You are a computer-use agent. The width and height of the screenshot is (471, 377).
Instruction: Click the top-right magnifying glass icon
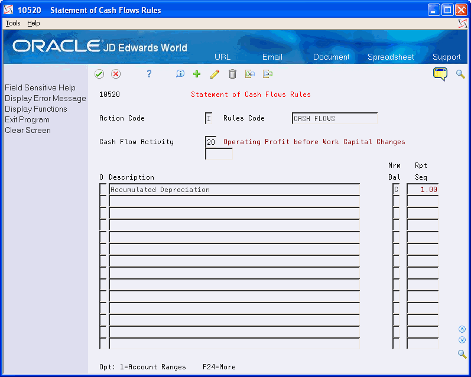click(460, 74)
